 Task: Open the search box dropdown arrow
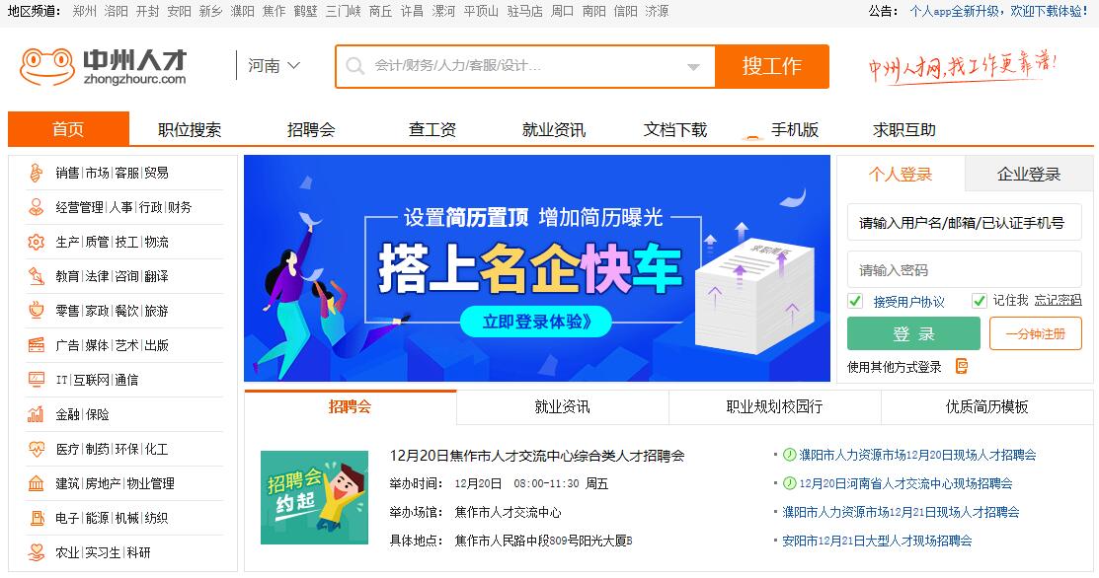(x=693, y=67)
